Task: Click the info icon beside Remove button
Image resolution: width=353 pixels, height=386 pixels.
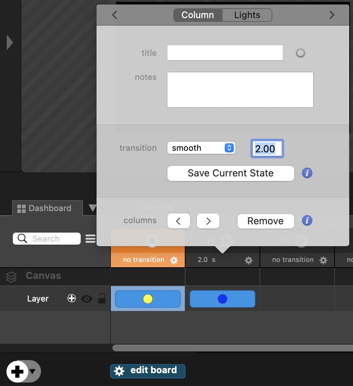Action: tap(307, 221)
